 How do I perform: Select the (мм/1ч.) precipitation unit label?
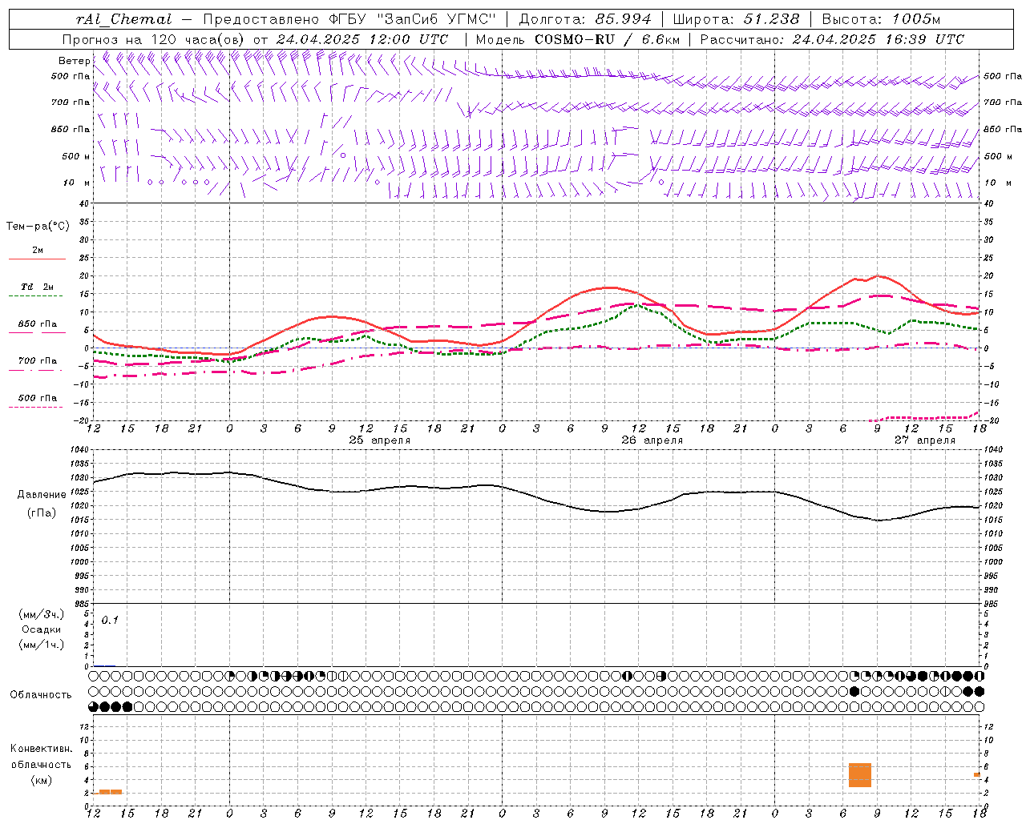tap(42, 645)
